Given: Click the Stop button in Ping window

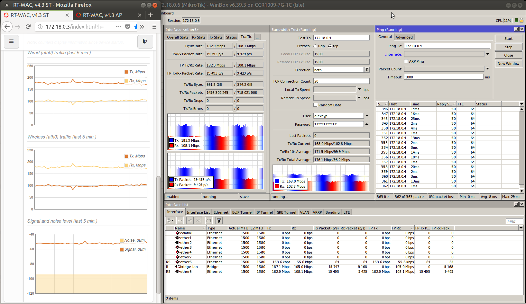Looking at the screenshot, I should [508, 47].
